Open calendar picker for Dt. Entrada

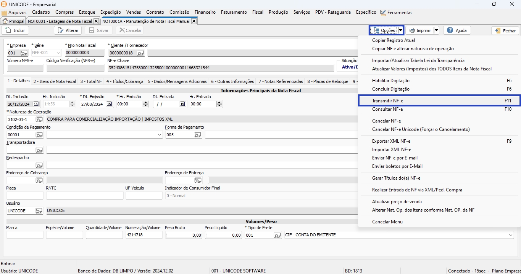pos(182,104)
